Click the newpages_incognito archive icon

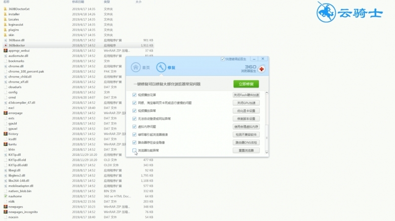[x=5, y=212]
